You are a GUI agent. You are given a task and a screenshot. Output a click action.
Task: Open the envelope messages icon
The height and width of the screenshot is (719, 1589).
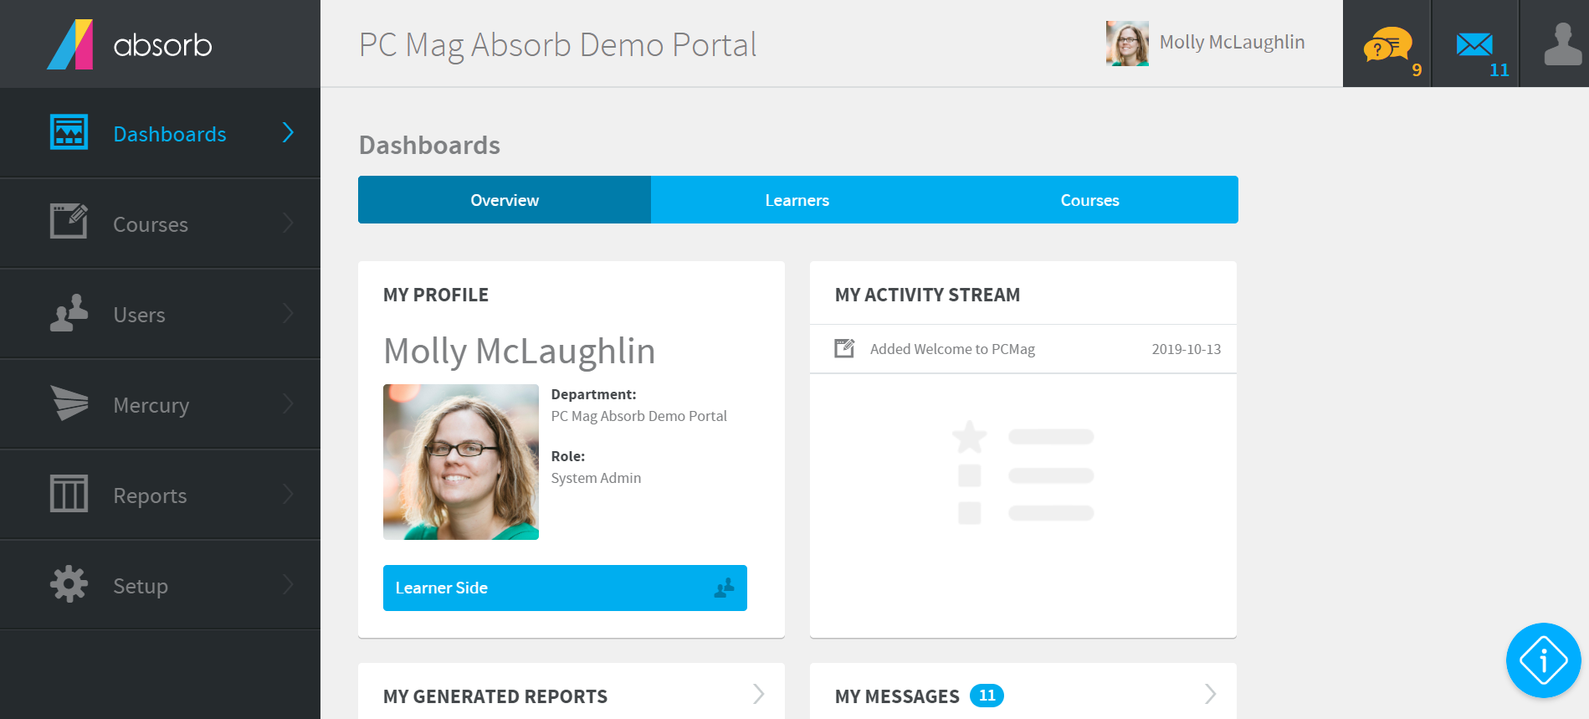coord(1475,44)
